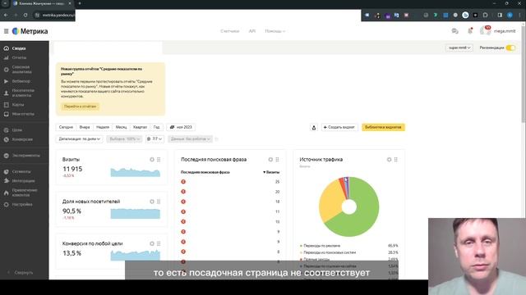
Task: Open the Библиотека виджетов button
Action: click(383, 128)
